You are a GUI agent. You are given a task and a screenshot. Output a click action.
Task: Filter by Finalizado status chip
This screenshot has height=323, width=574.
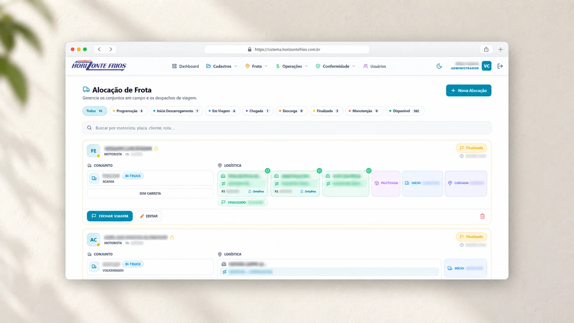[x=326, y=111]
